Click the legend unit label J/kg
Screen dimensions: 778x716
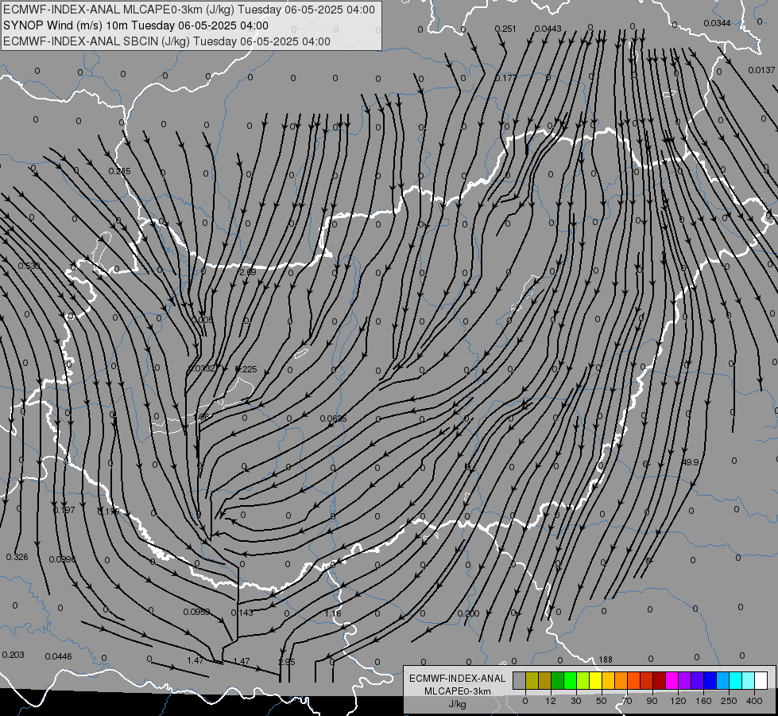458,704
